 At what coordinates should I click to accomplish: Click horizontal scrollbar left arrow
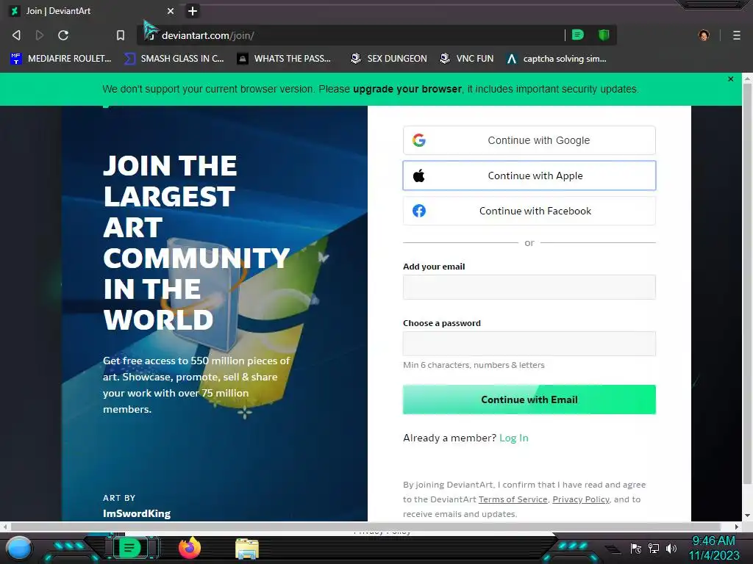click(5, 527)
